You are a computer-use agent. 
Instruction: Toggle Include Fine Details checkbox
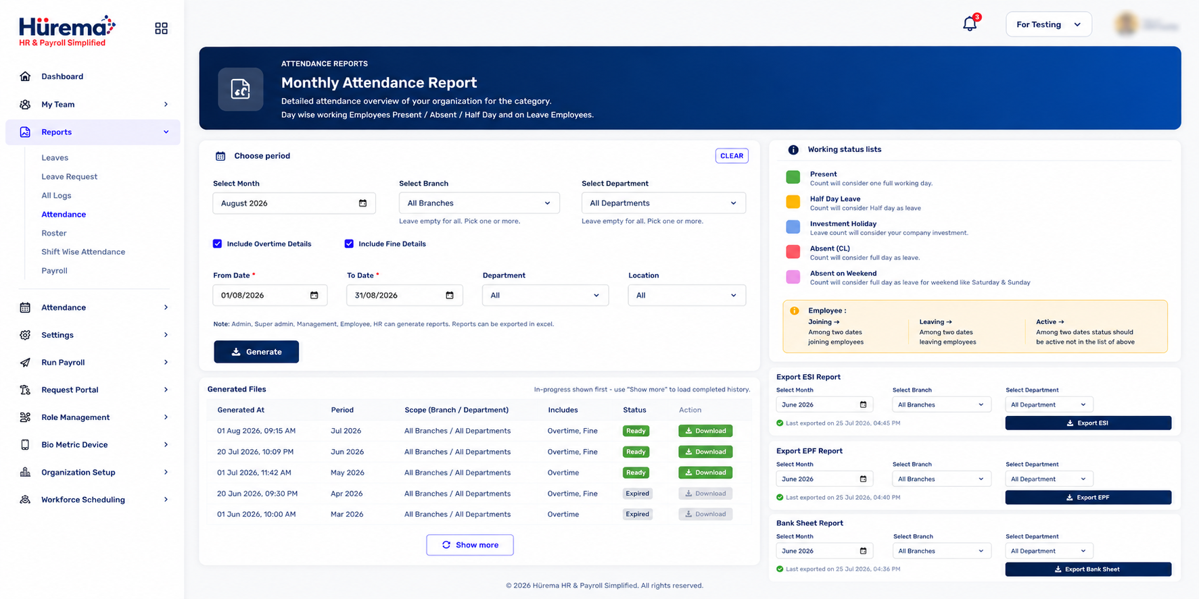point(349,244)
